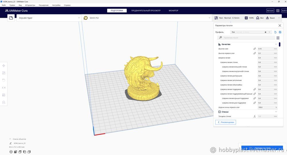This screenshot has width=287, height=155.
Task: Open the Параметры menu
Action: [x=30, y=5]
